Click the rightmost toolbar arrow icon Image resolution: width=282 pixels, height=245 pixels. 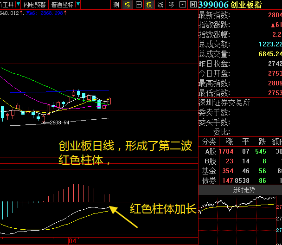point(193,5)
